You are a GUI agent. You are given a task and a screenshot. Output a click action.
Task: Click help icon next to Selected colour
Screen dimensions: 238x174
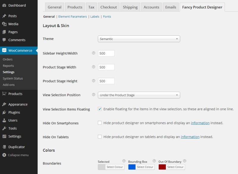[x=124, y=161]
